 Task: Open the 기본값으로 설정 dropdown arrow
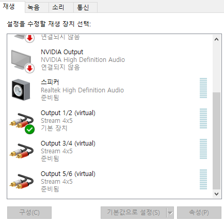click(170, 213)
